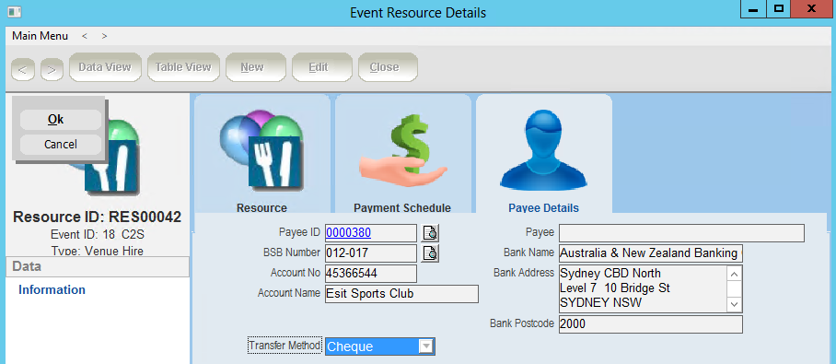Click the Payee ID lookup icon
This screenshot has height=364, width=836.
click(x=430, y=233)
